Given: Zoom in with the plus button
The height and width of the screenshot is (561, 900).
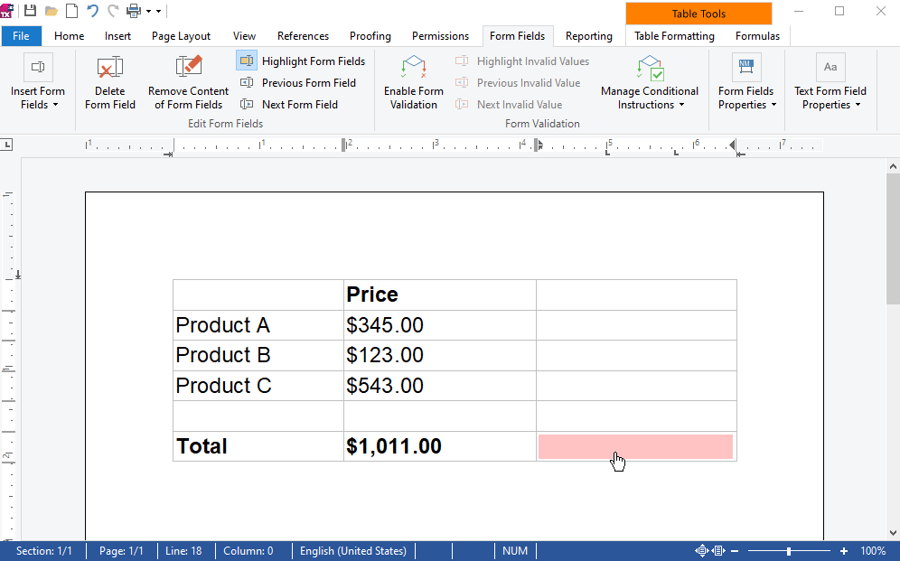Looking at the screenshot, I should pos(843,551).
